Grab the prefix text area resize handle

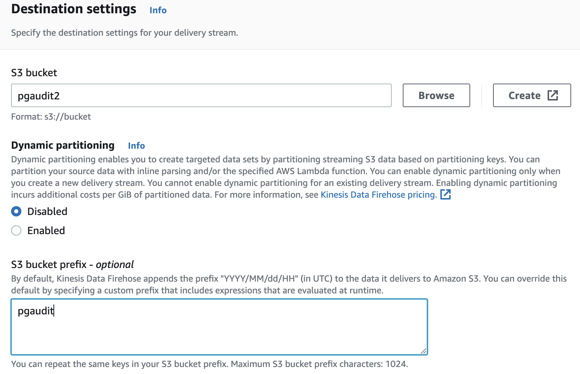423,351
